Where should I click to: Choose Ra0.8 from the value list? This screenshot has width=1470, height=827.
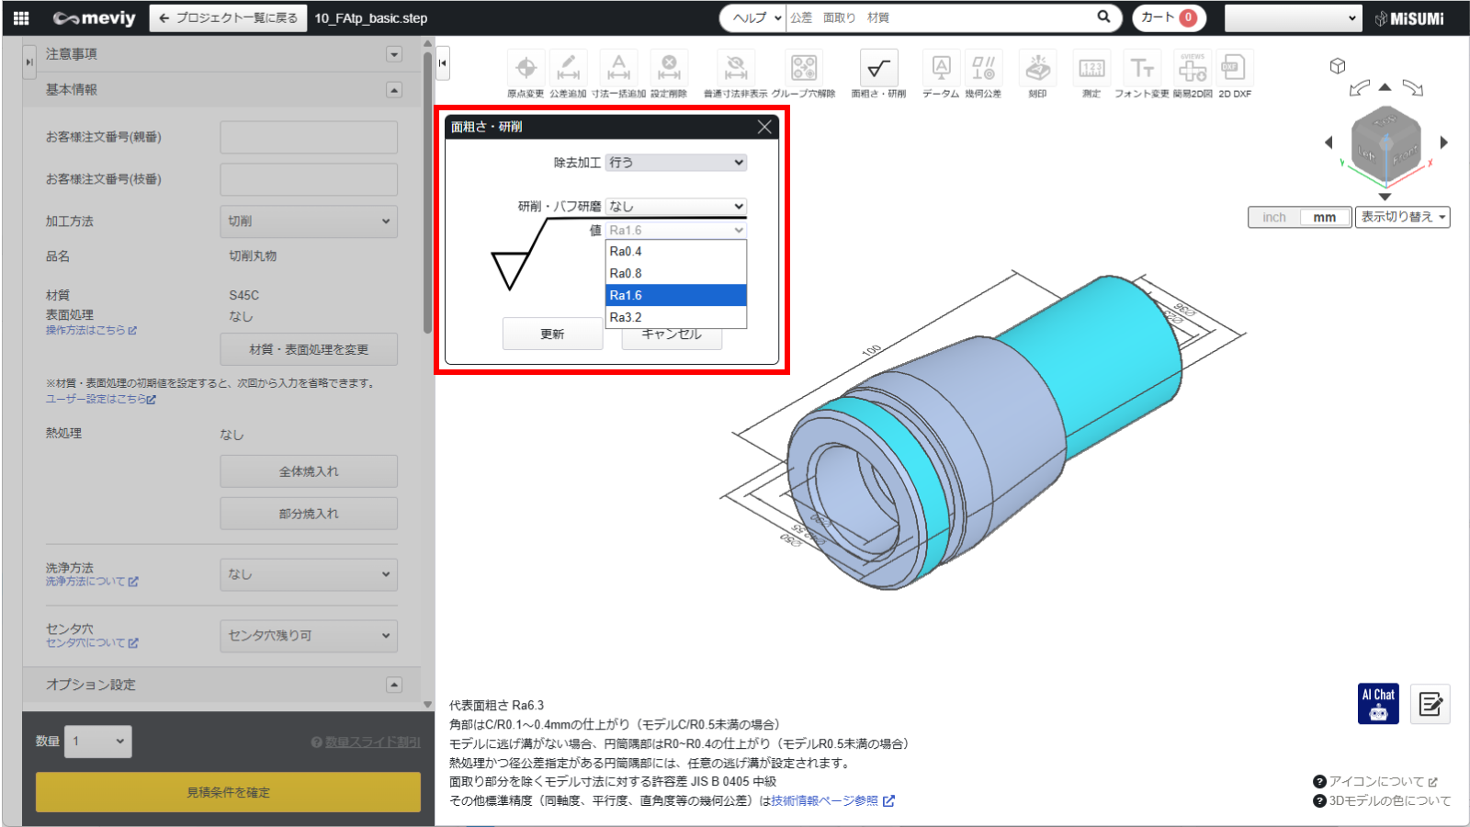coord(676,273)
